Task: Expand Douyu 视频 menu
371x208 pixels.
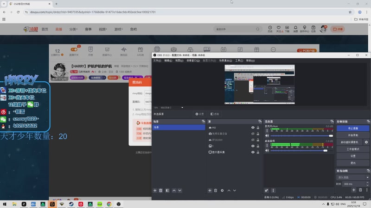Action: click(102, 29)
